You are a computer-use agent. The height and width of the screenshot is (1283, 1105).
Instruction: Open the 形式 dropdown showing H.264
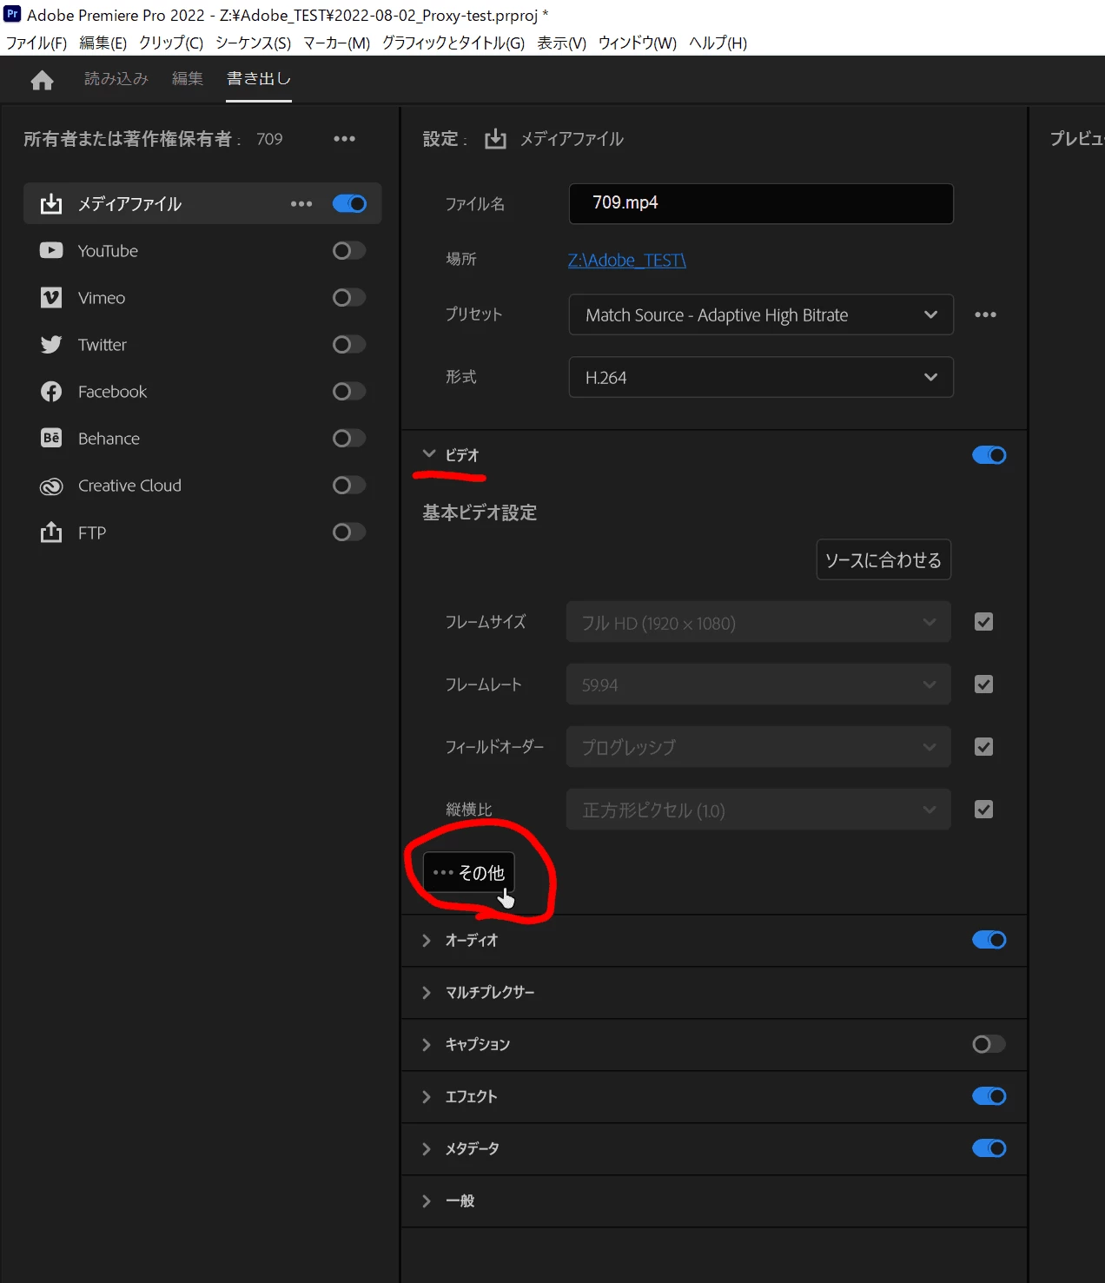click(761, 377)
